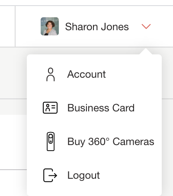Screen dimensions: 173x196
Task: Click the Sharon Jones name label
Action: [97, 27]
